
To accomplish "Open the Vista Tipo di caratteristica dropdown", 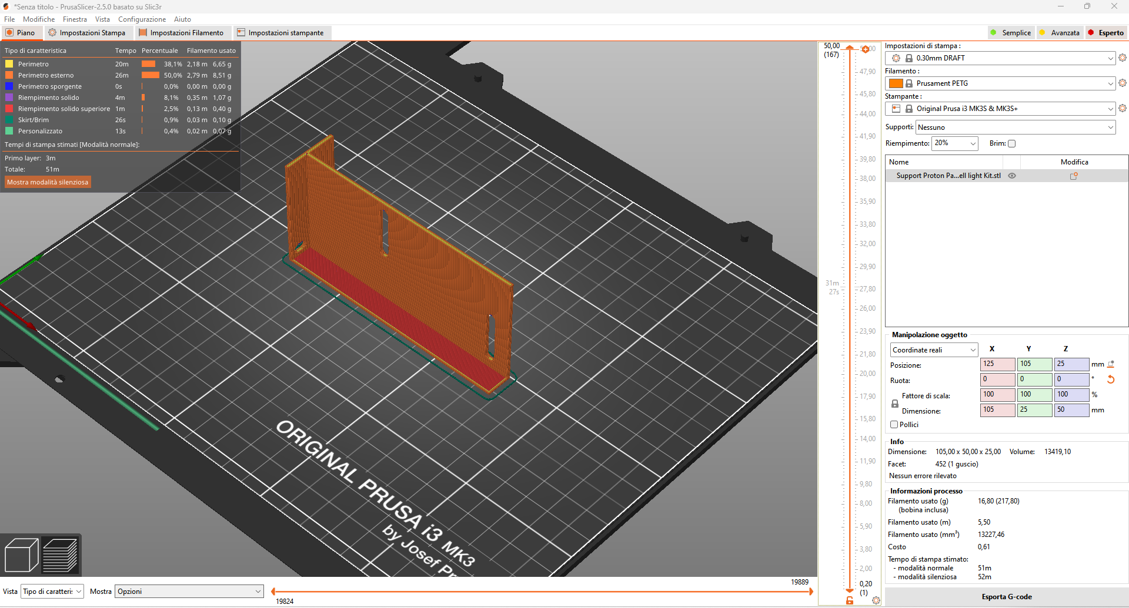I will (x=52, y=592).
